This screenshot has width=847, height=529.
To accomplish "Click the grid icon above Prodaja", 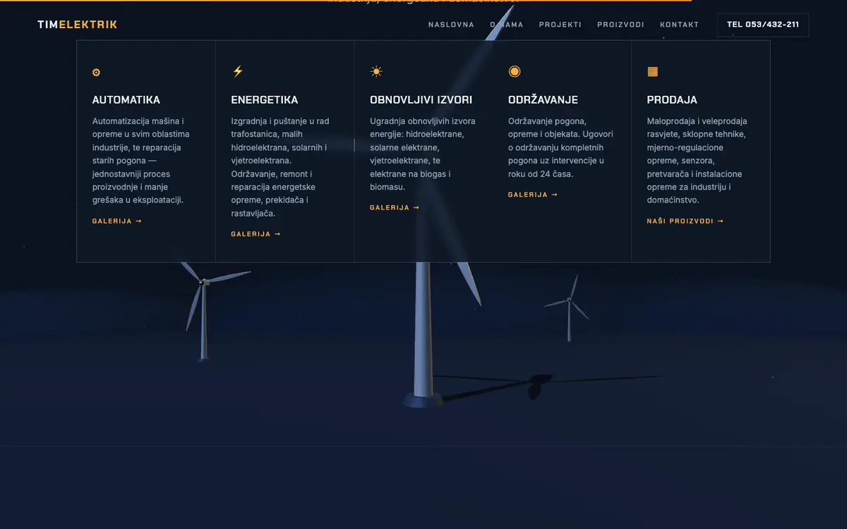I will 653,71.
